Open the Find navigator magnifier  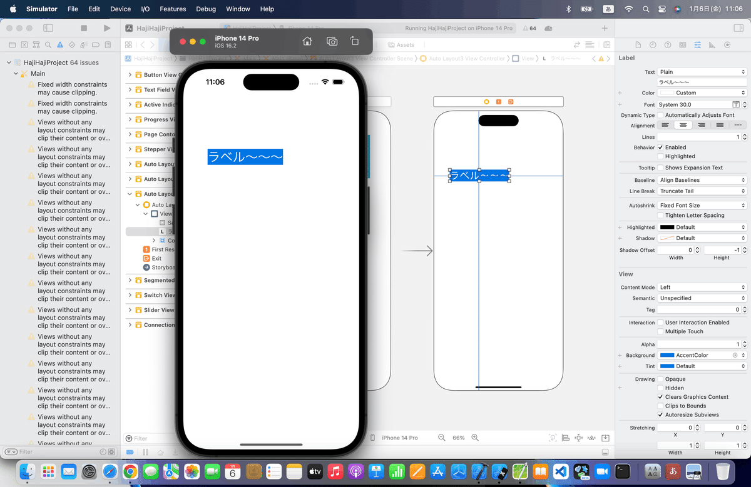(48, 45)
